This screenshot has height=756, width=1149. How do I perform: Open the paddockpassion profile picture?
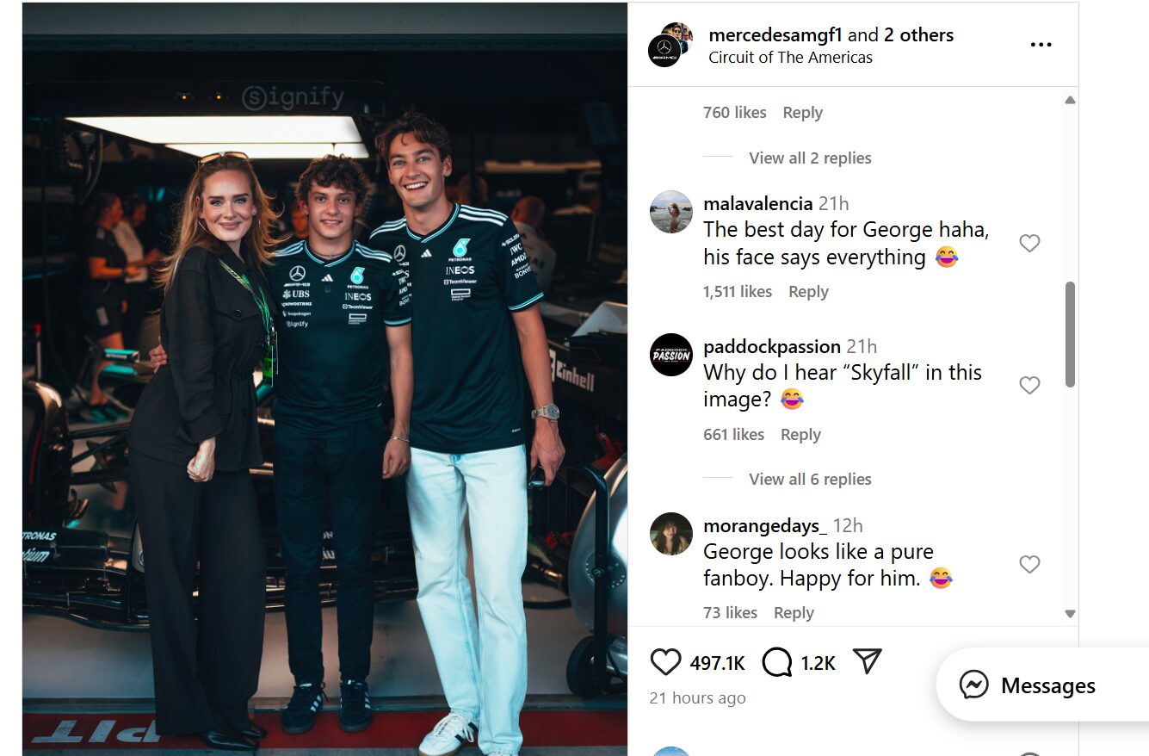671,355
